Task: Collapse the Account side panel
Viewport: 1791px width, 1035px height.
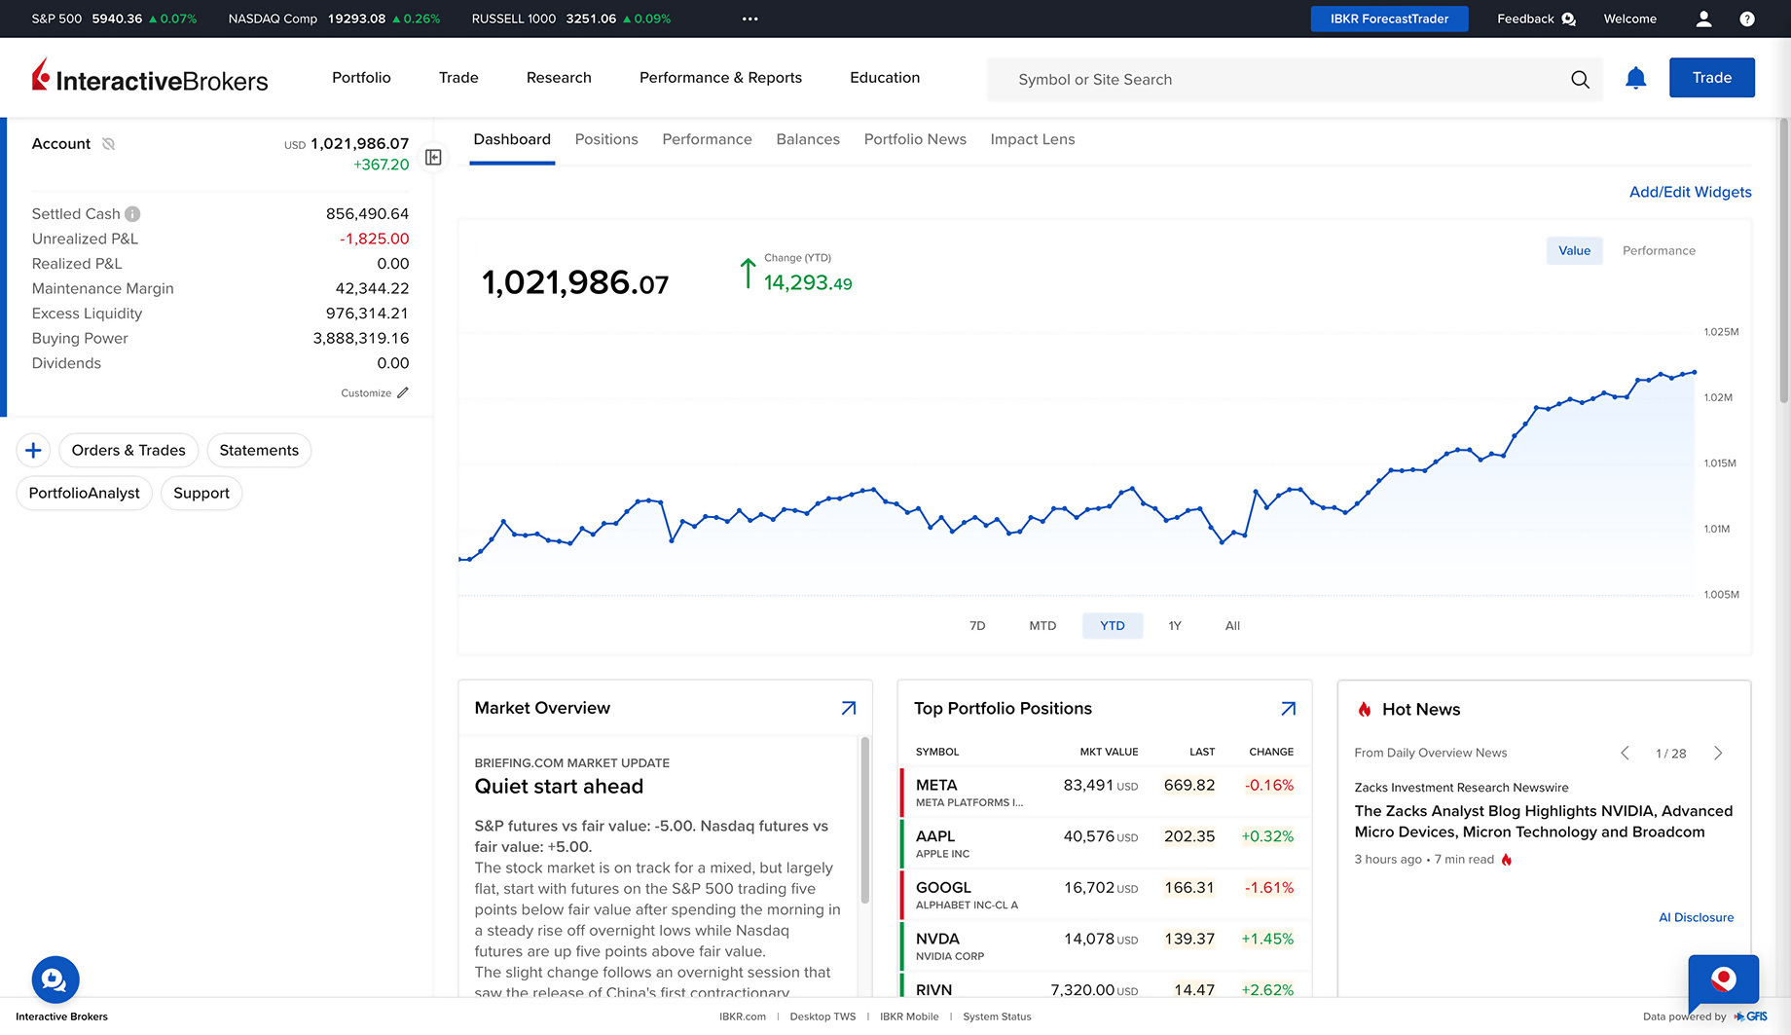Action: coord(433,156)
